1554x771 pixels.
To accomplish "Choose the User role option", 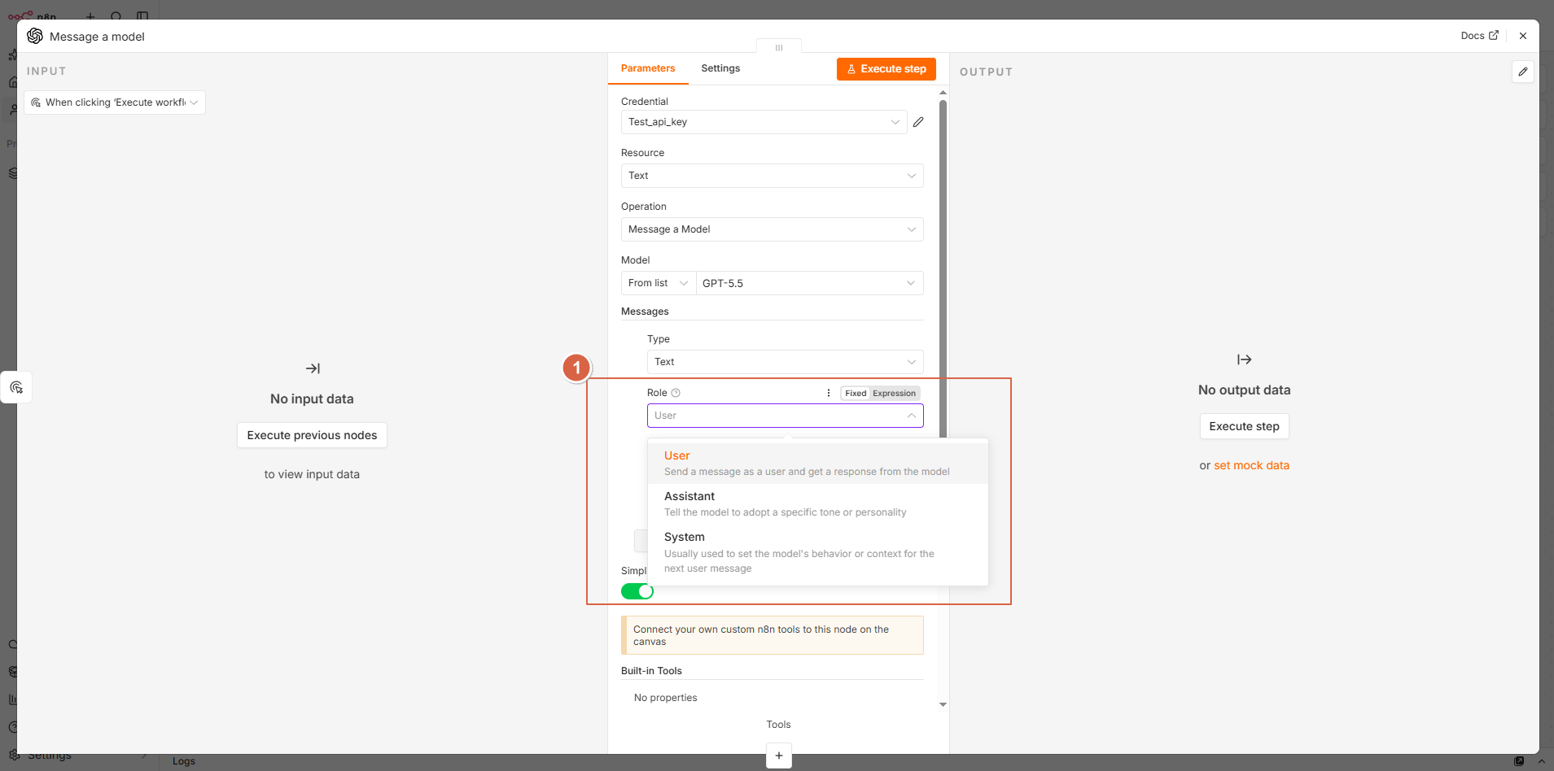I will tap(818, 464).
